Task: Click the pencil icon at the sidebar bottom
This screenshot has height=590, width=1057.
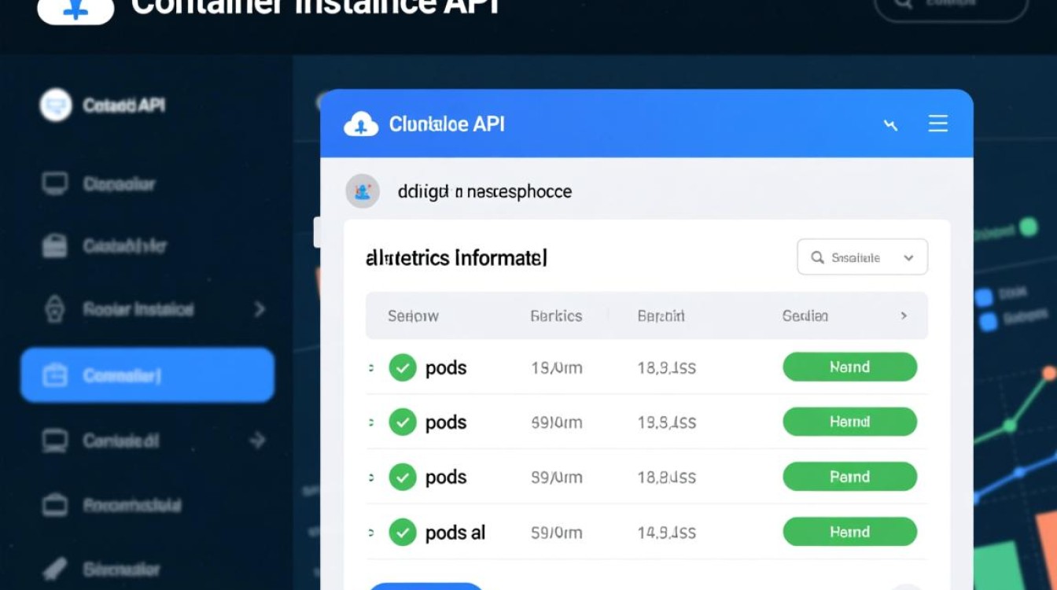Action: click(54, 569)
